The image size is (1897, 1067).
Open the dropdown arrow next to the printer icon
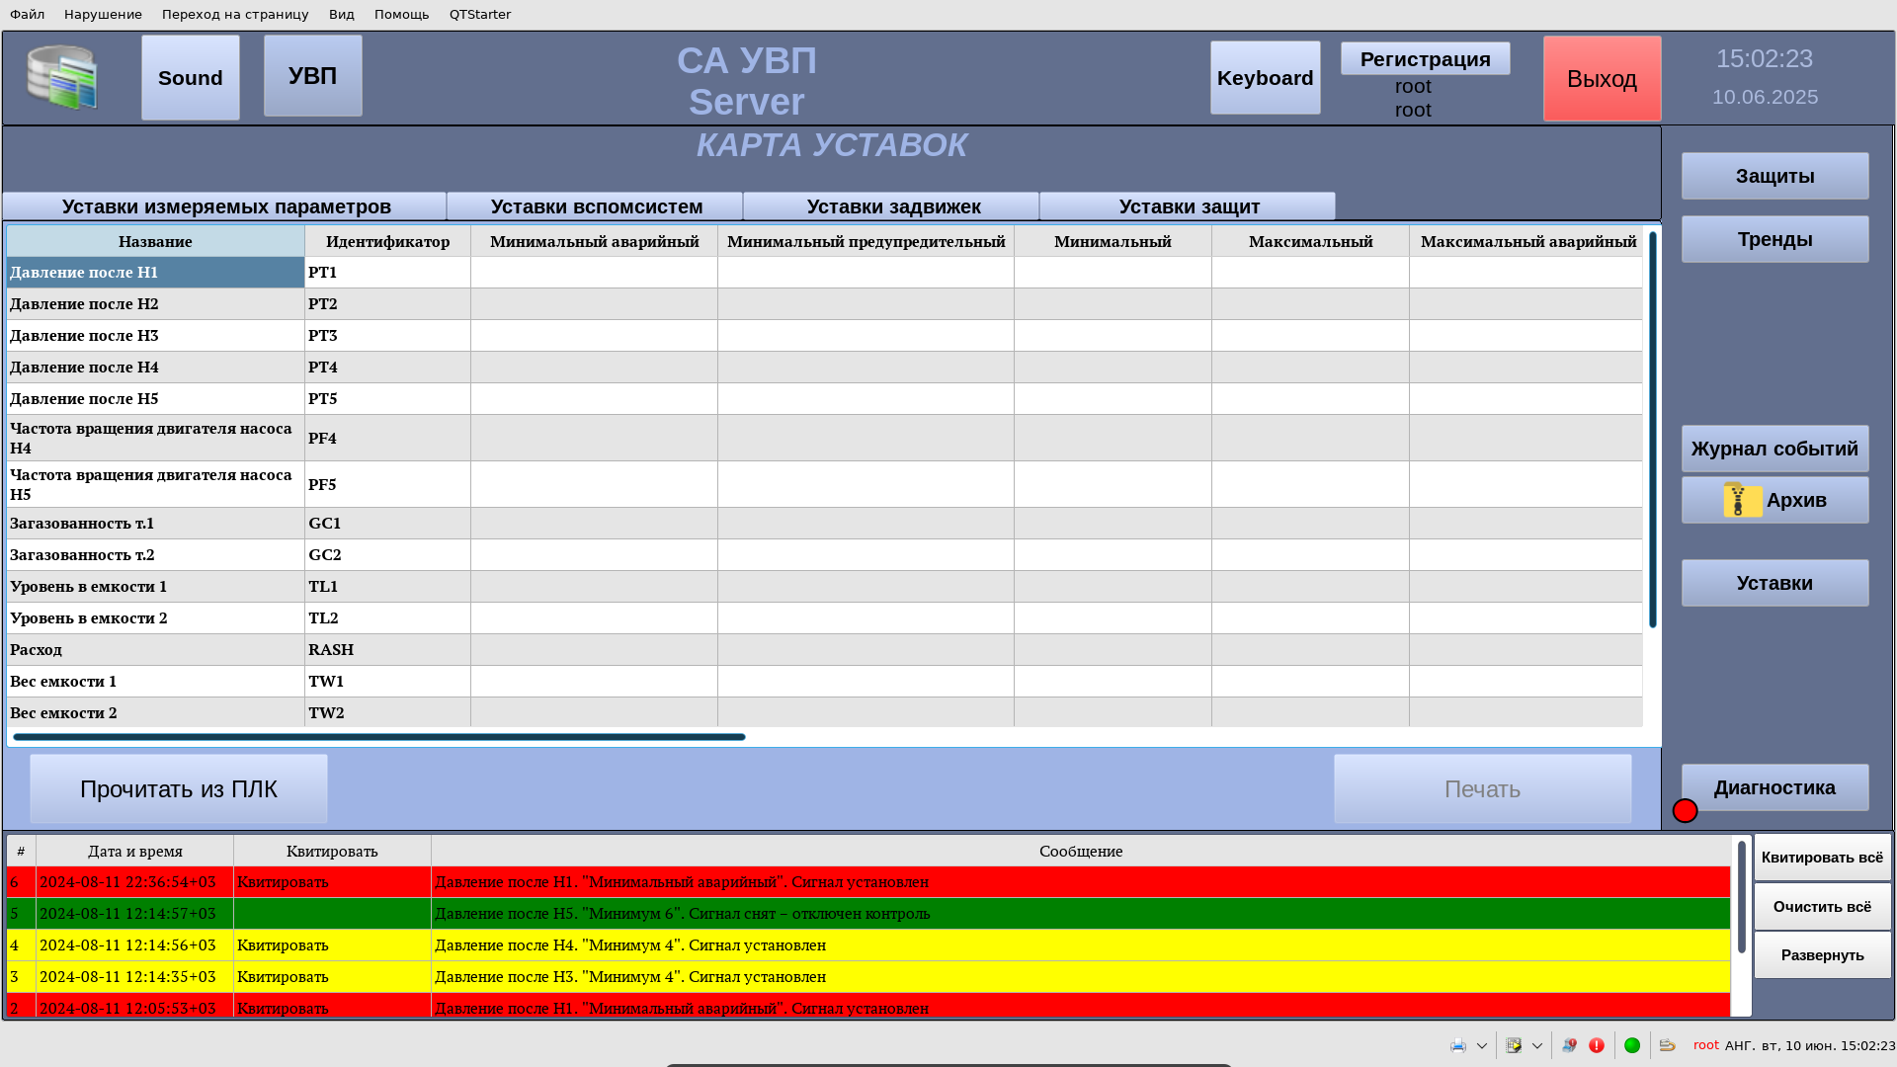point(1481,1045)
